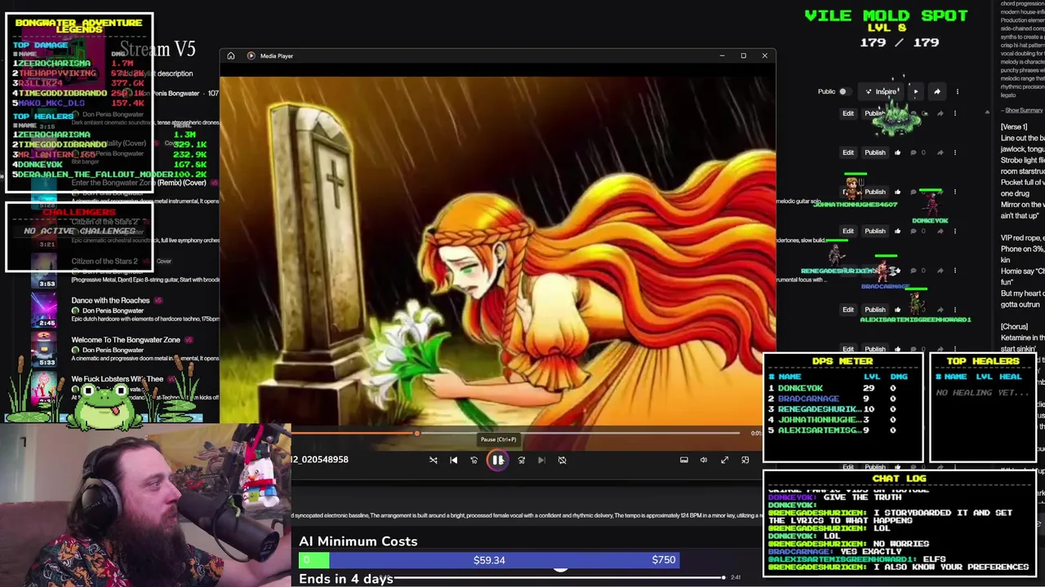Click the song list scrollbar up arrow
The height and width of the screenshot is (587, 1045).
(x=986, y=112)
